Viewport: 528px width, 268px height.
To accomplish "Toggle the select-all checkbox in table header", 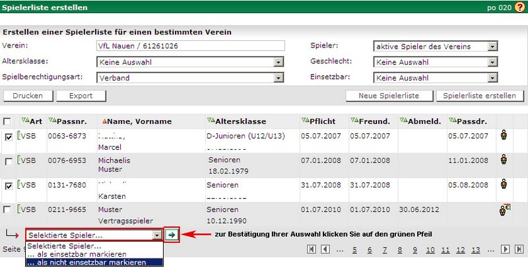I will pyautogui.click(x=7, y=121).
